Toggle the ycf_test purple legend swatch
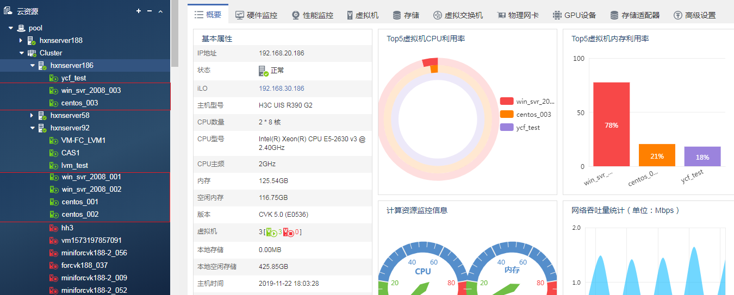This screenshot has width=734, height=295. pyautogui.click(x=507, y=127)
